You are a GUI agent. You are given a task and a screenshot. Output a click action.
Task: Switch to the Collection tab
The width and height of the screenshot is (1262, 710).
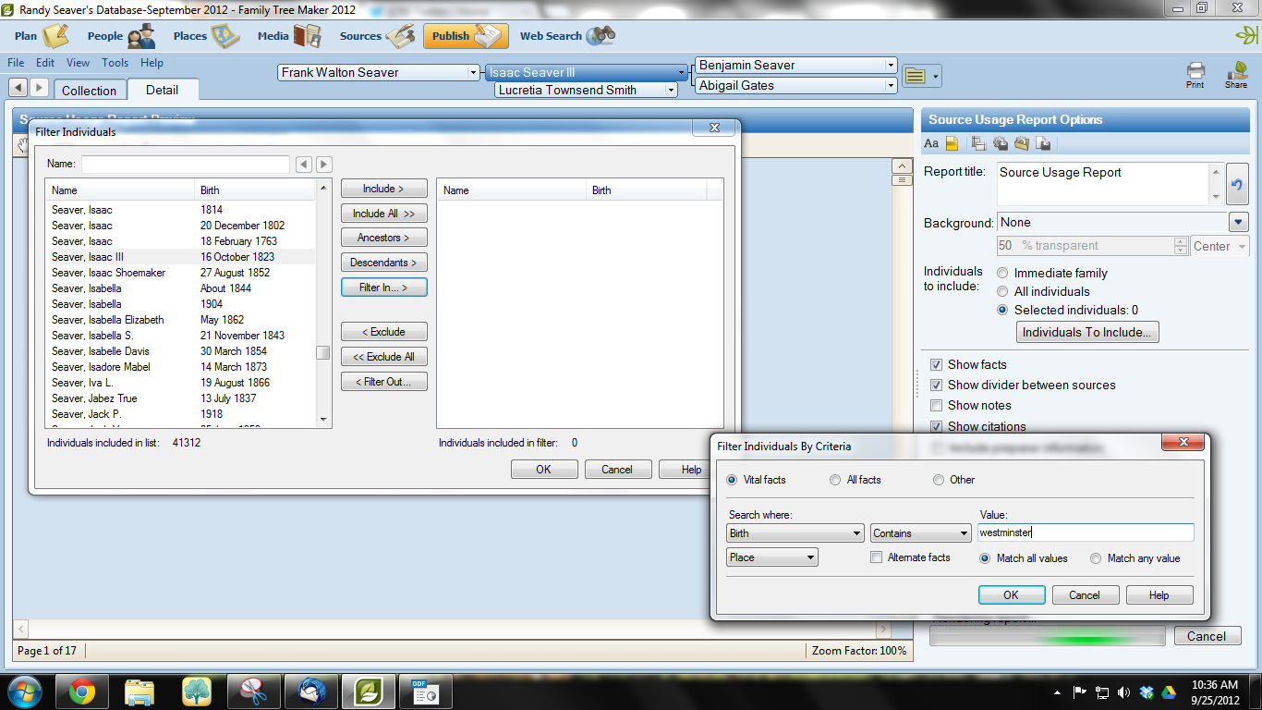[x=90, y=90]
